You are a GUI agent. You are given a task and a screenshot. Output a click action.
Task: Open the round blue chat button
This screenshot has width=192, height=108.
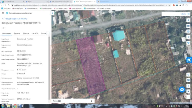pos(182,90)
